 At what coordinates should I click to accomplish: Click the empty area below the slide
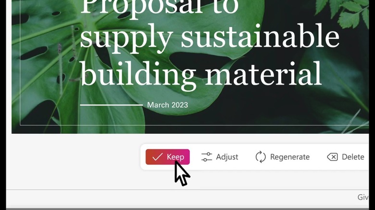click(72, 162)
